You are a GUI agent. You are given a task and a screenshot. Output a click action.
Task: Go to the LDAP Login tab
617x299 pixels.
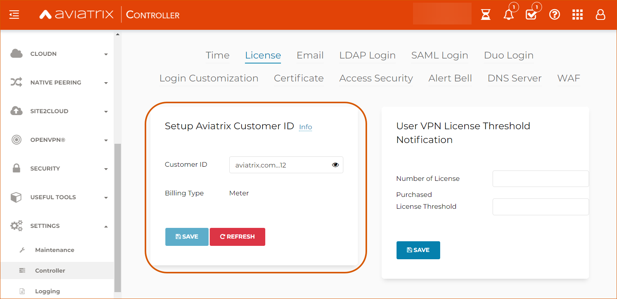[367, 55]
